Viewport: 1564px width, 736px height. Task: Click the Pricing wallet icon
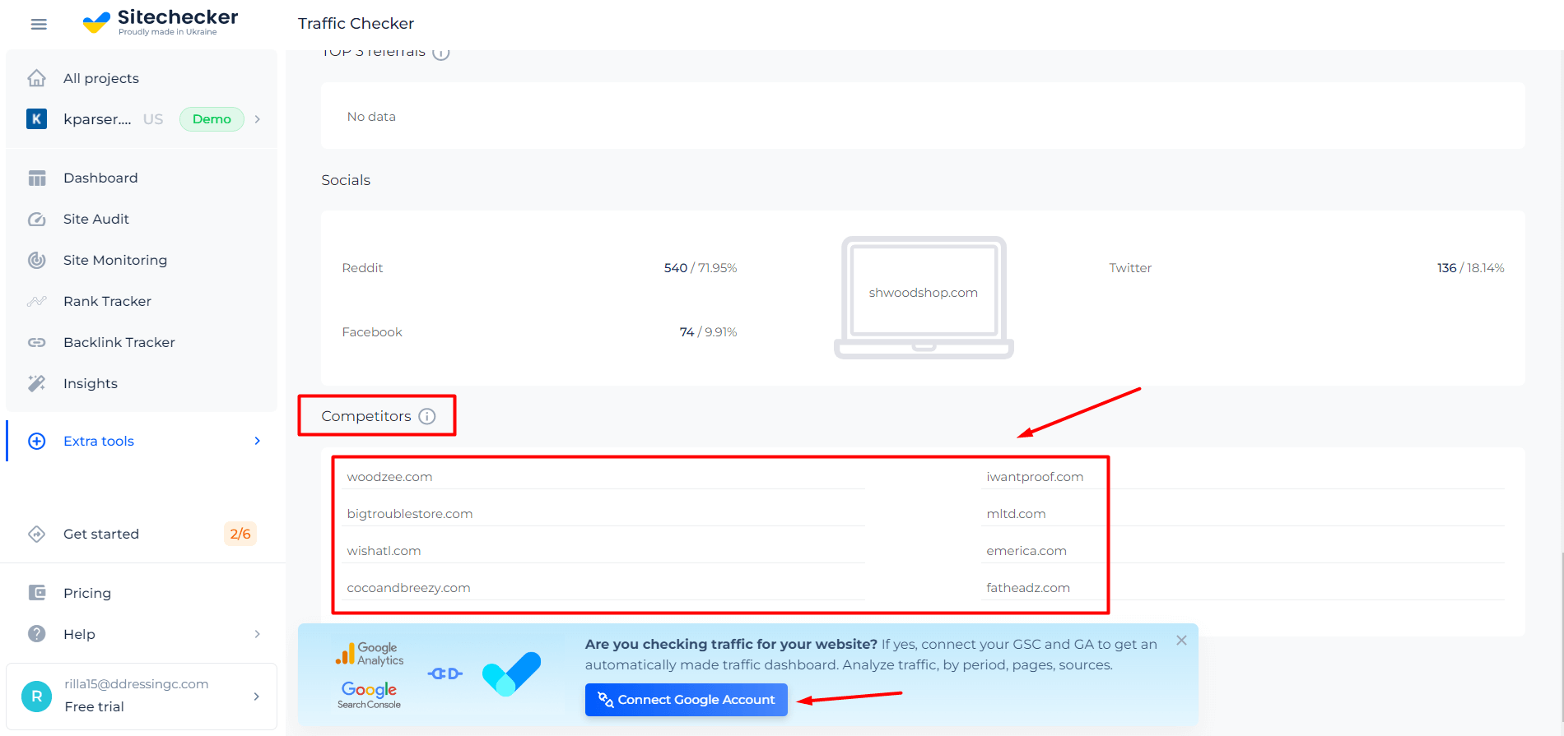coord(36,593)
